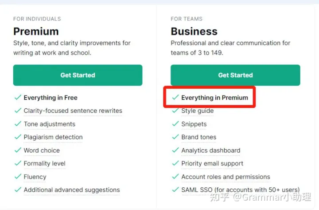Screen dimensions: 319x210
Task: Click the checkmark beside Analytics dashboard
Action: tap(175, 151)
